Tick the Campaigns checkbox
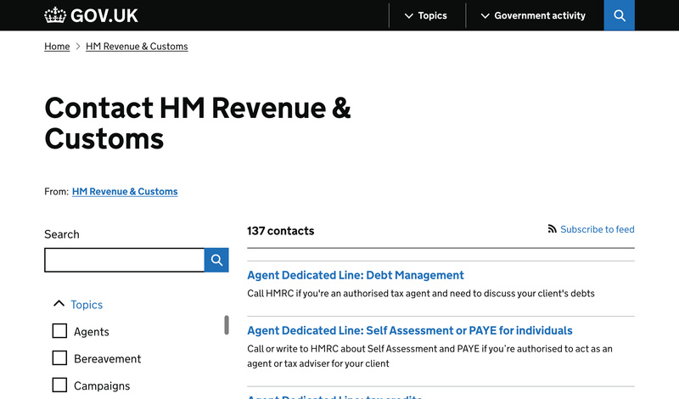The height and width of the screenshot is (399, 679). point(59,385)
